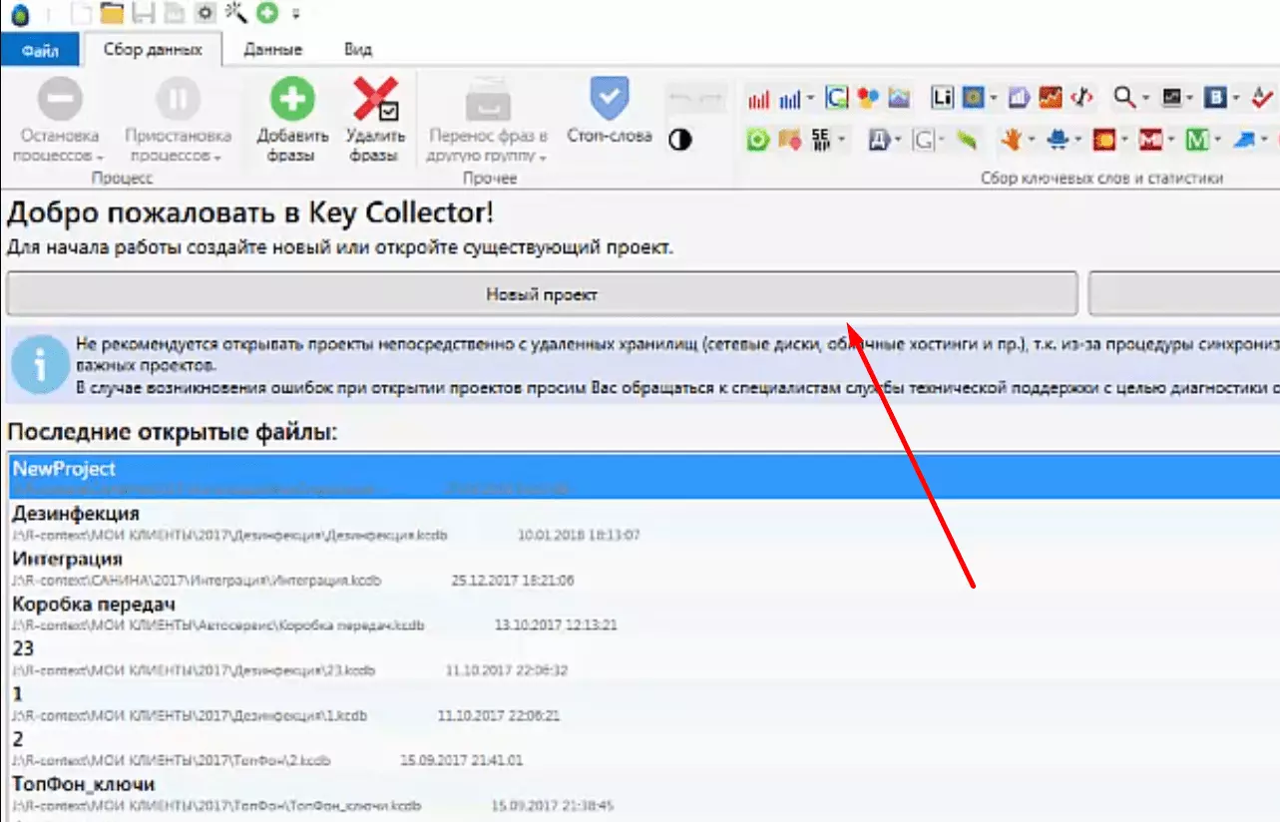1280x822 pixels.
Task: Click the blue arrow icon
Action: click(x=1244, y=141)
